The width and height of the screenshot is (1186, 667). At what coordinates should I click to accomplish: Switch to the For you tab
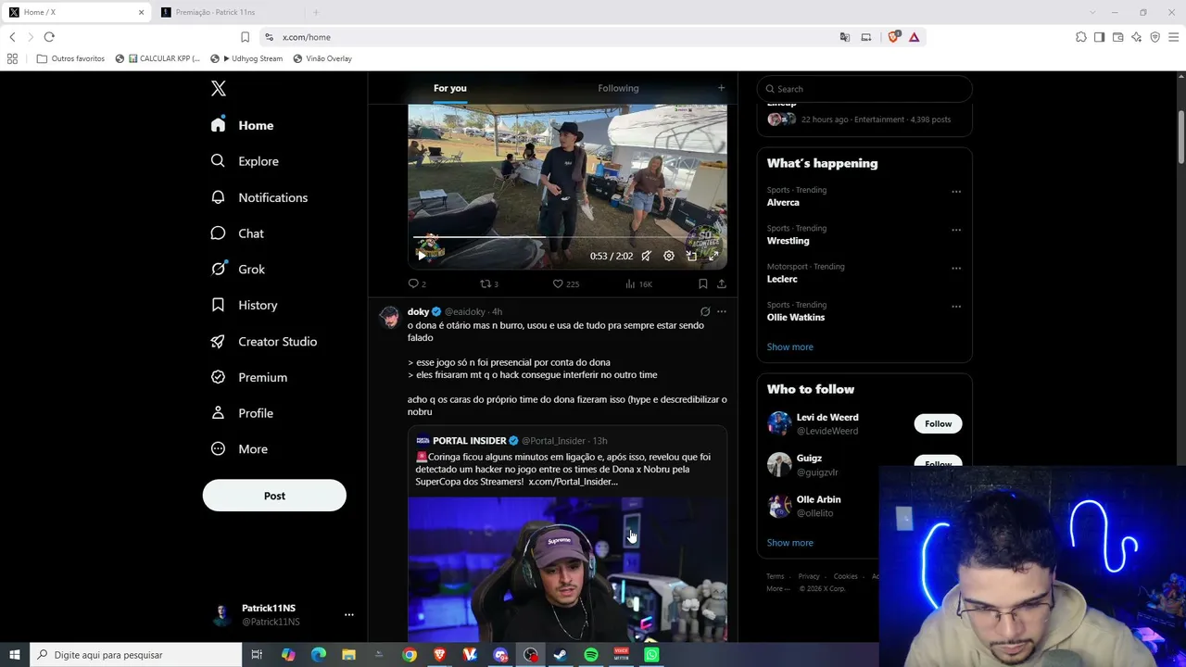[450, 88]
